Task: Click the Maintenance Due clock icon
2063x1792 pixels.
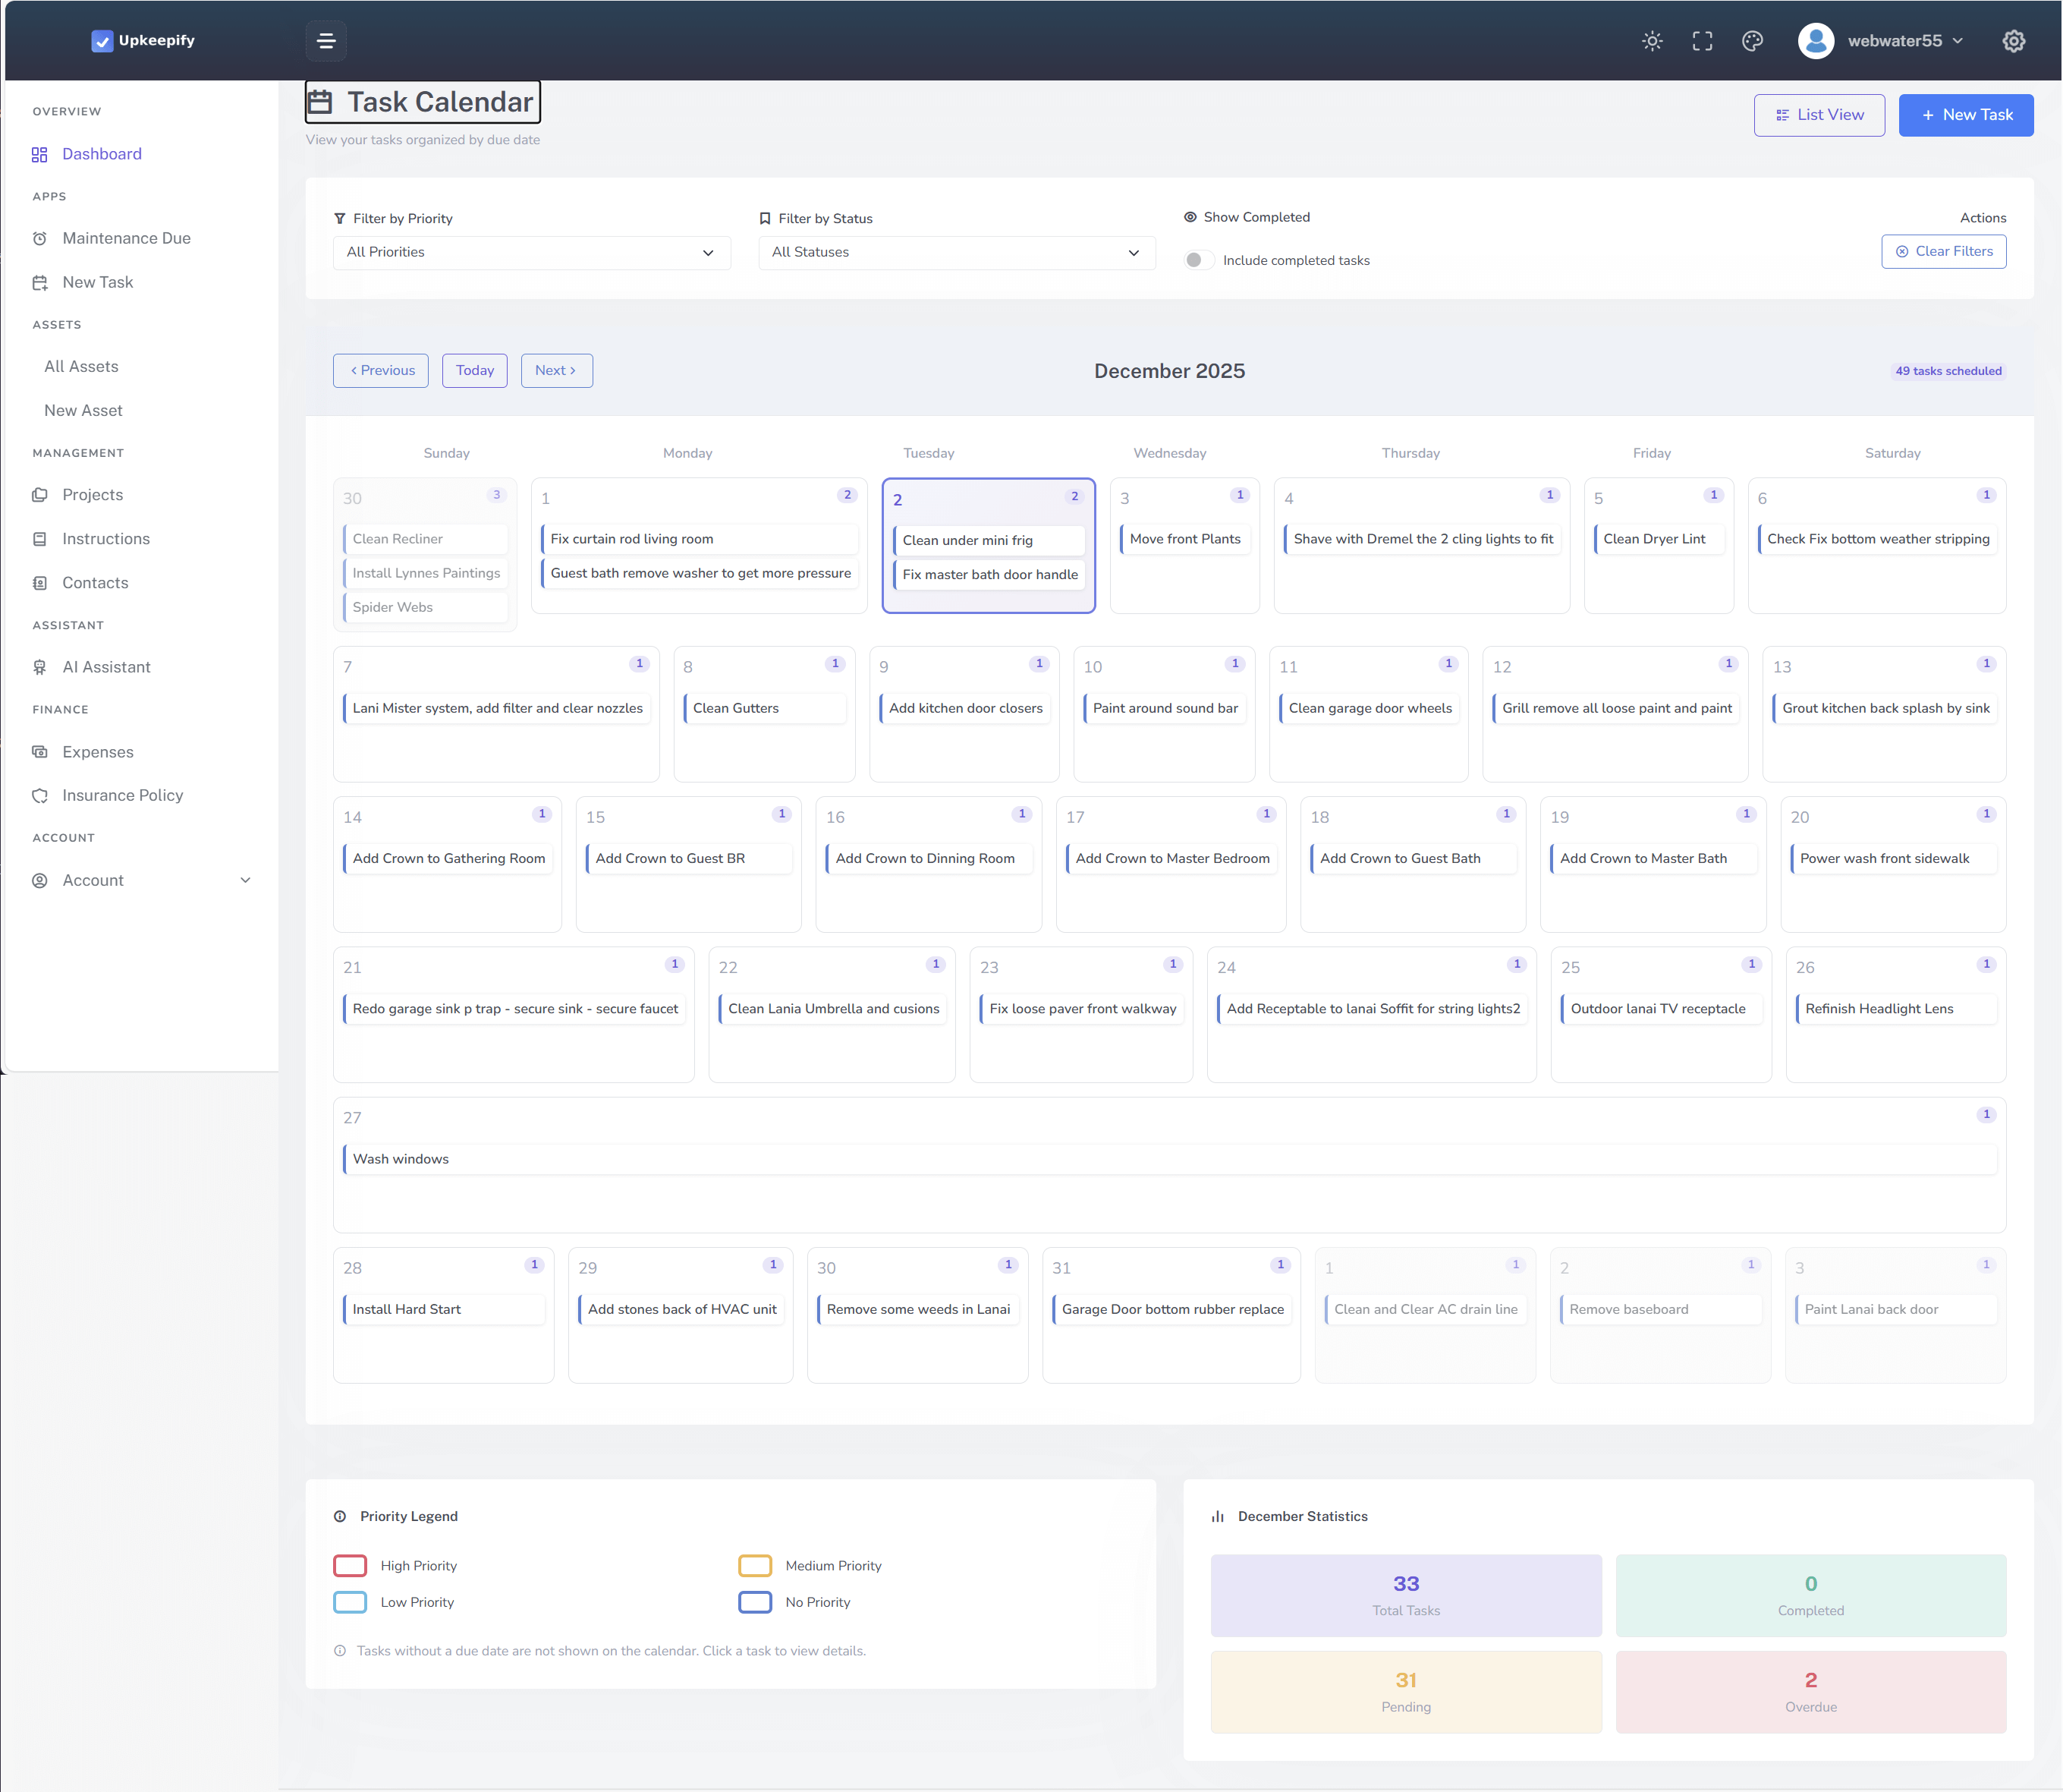Action: pos(40,238)
